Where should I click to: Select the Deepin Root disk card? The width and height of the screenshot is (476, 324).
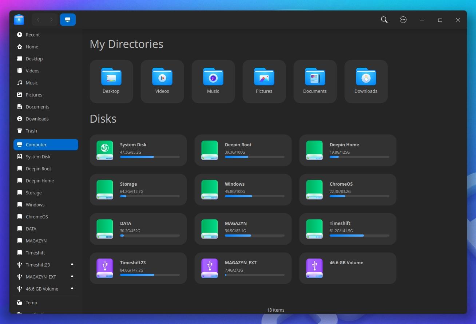pyautogui.click(x=243, y=150)
